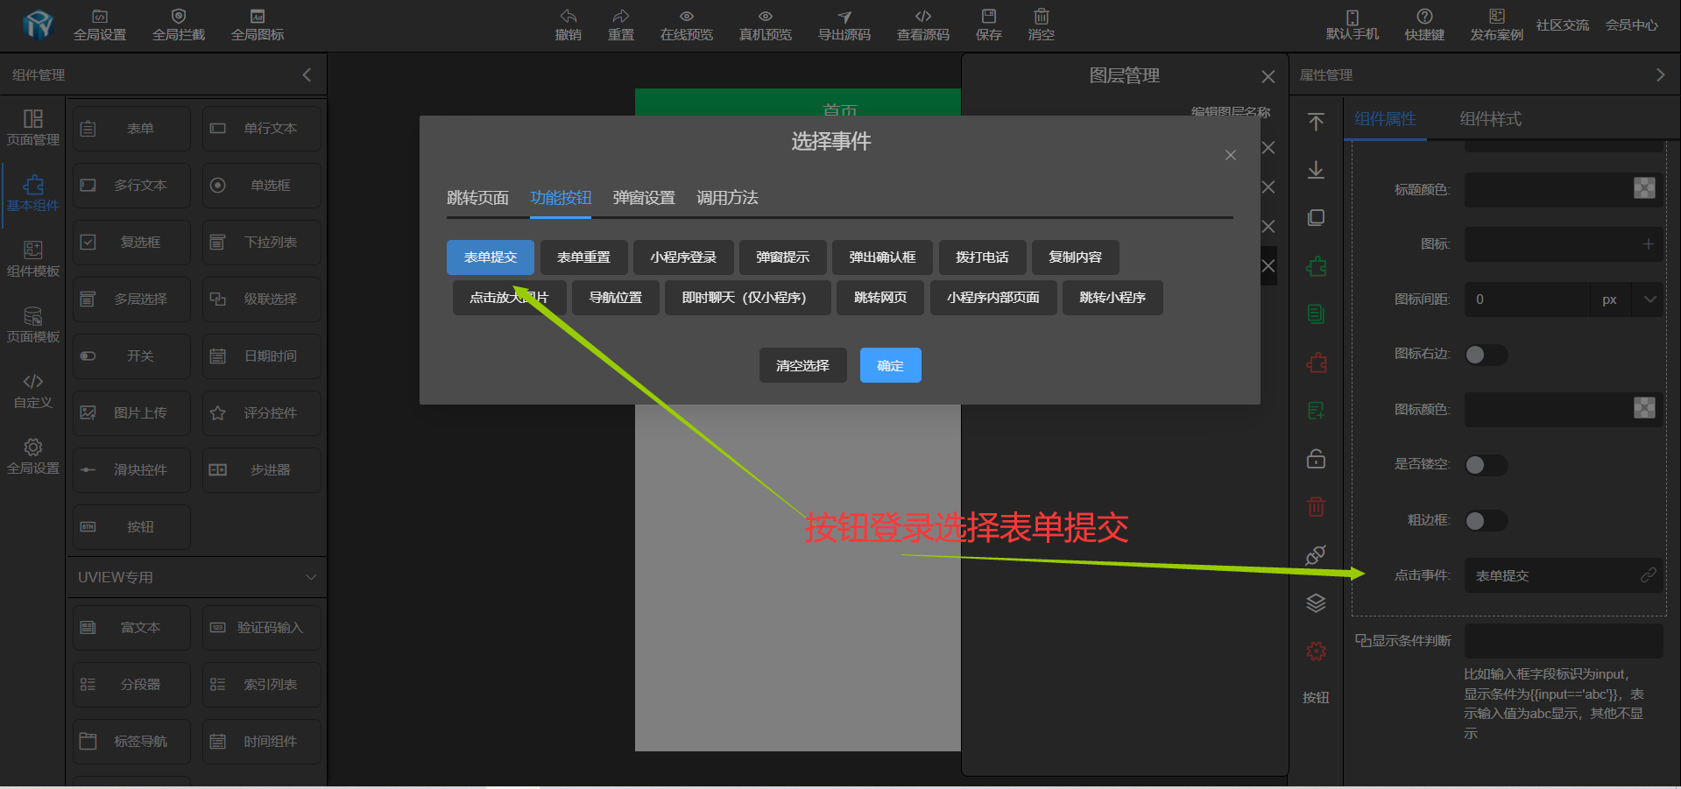Switch to 组件模板 sidebar section
1681x789 pixels.
click(x=33, y=259)
